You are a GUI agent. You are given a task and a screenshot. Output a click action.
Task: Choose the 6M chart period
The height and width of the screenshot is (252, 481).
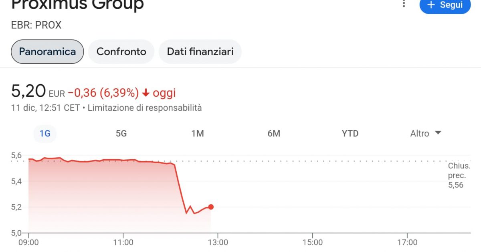[274, 134]
